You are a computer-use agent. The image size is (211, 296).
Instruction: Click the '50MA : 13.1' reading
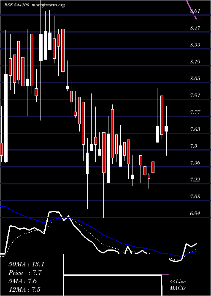pyautogui.click(x=26, y=264)
